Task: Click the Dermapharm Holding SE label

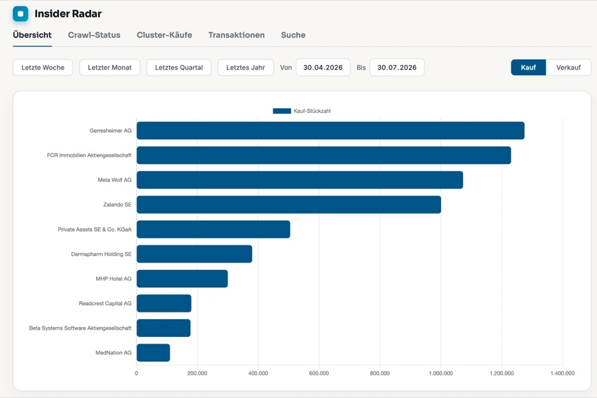Action: 101,254
